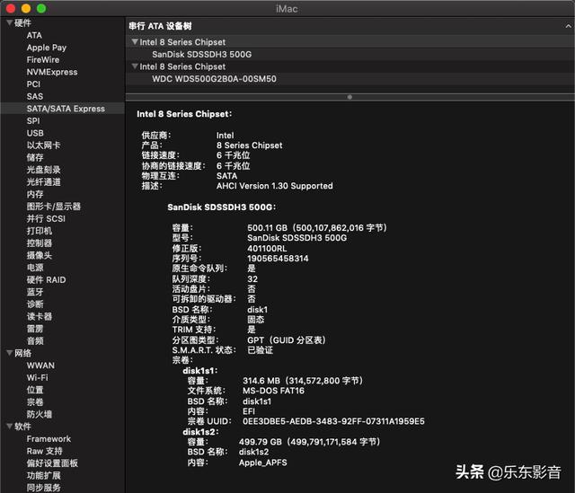575x493 pixels.
Task: Select PCI in the sidebar
Action: point(33,84)
